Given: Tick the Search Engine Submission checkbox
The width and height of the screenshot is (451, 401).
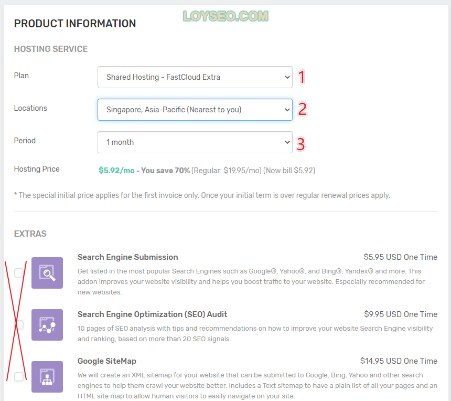Looking at the screenshot, I should click(19, 272).
